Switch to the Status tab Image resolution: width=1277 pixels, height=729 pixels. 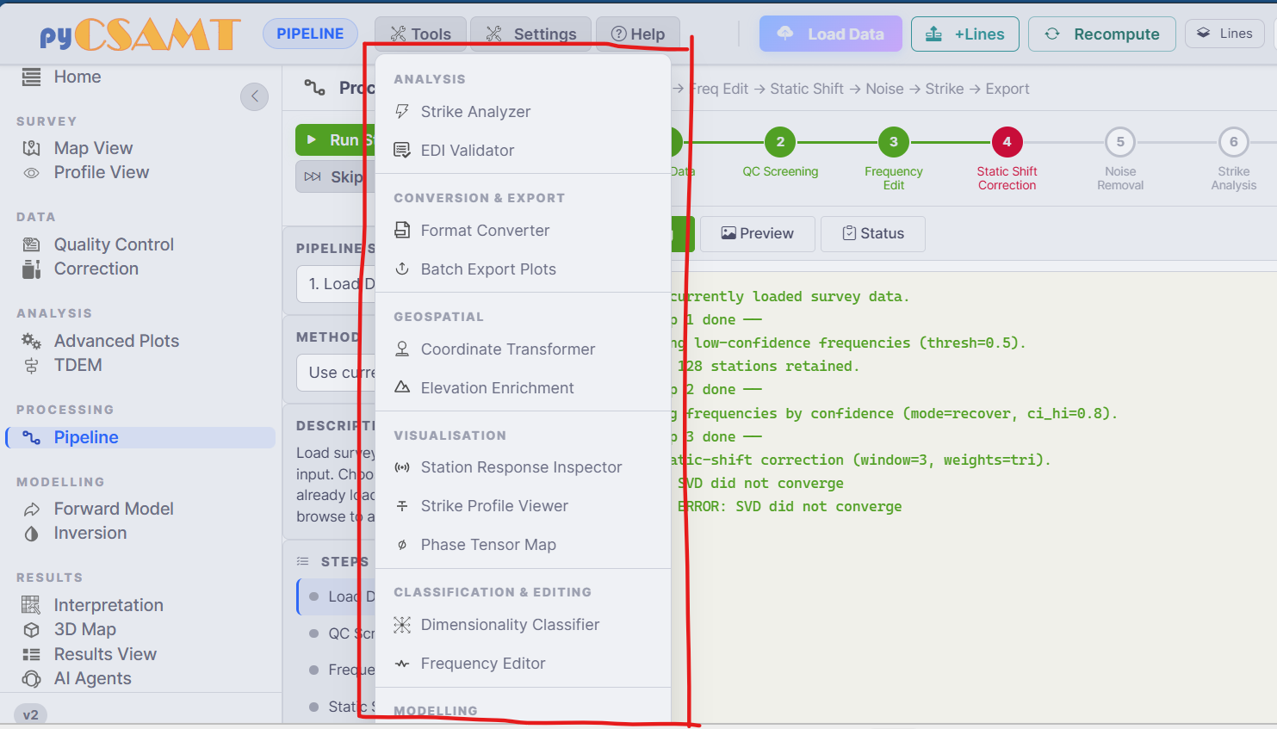click(873, 233)
